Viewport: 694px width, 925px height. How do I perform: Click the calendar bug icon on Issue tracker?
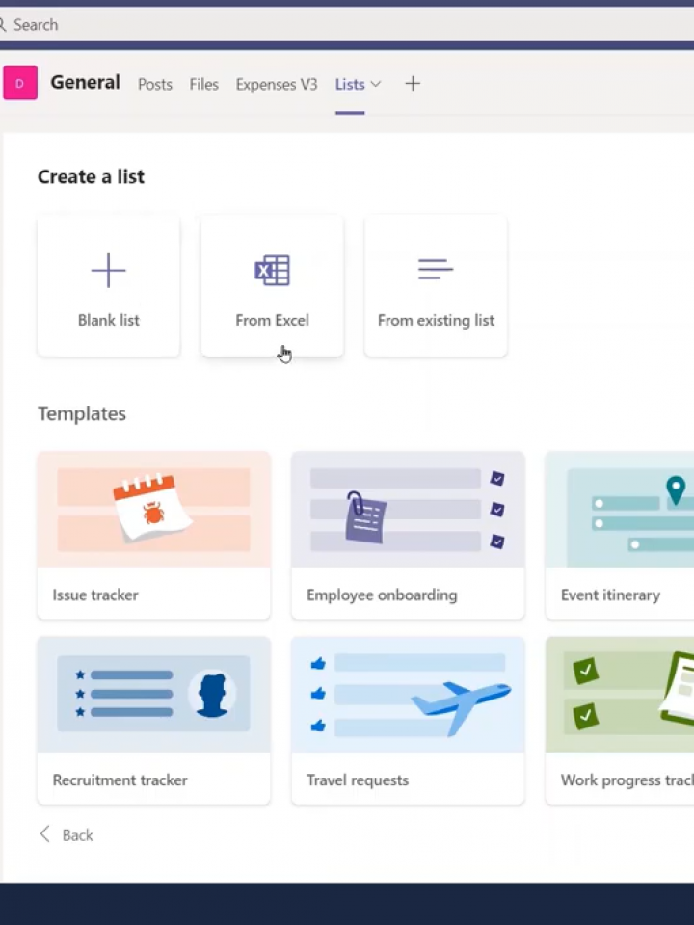tap(152, 509)
